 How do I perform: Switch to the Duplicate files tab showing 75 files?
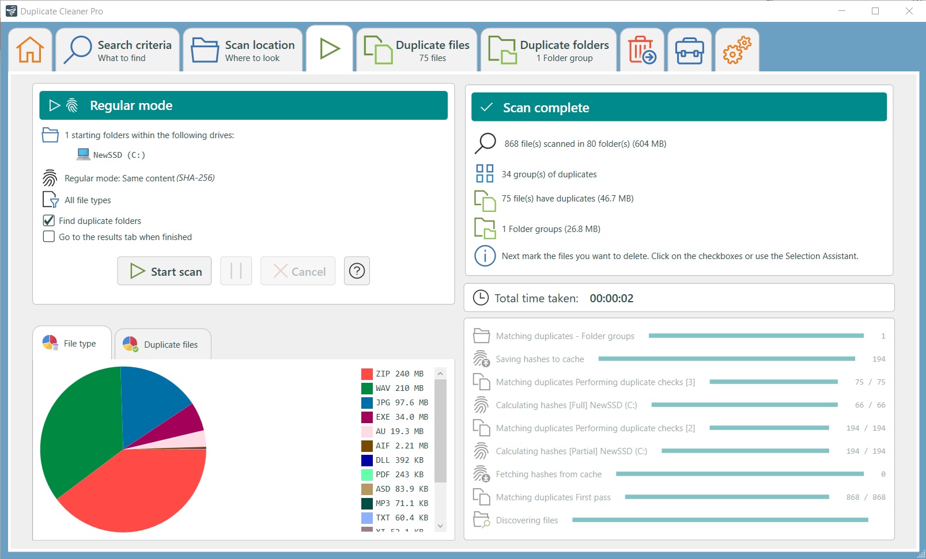pyautogui.click(x=417, y=50)
